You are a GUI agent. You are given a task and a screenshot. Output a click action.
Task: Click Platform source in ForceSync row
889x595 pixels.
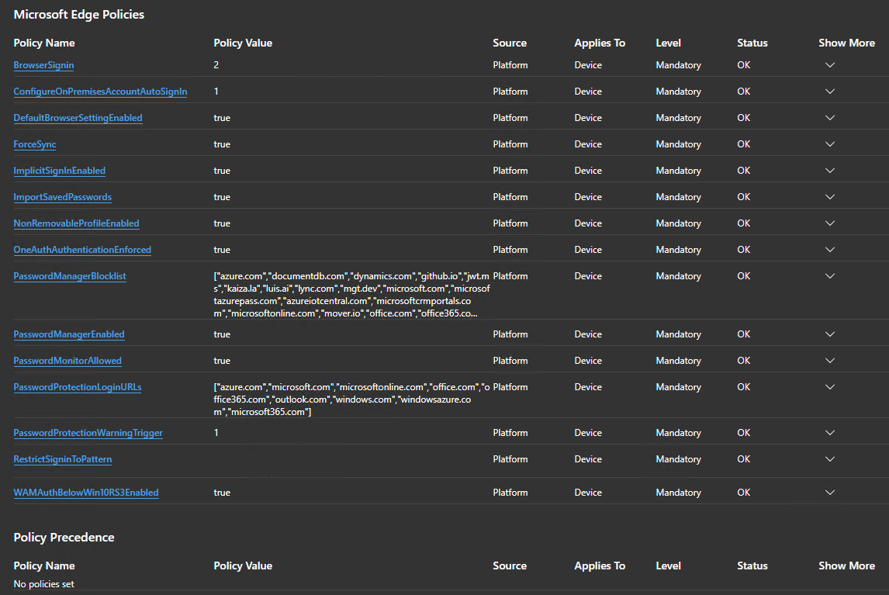[510, 144]
